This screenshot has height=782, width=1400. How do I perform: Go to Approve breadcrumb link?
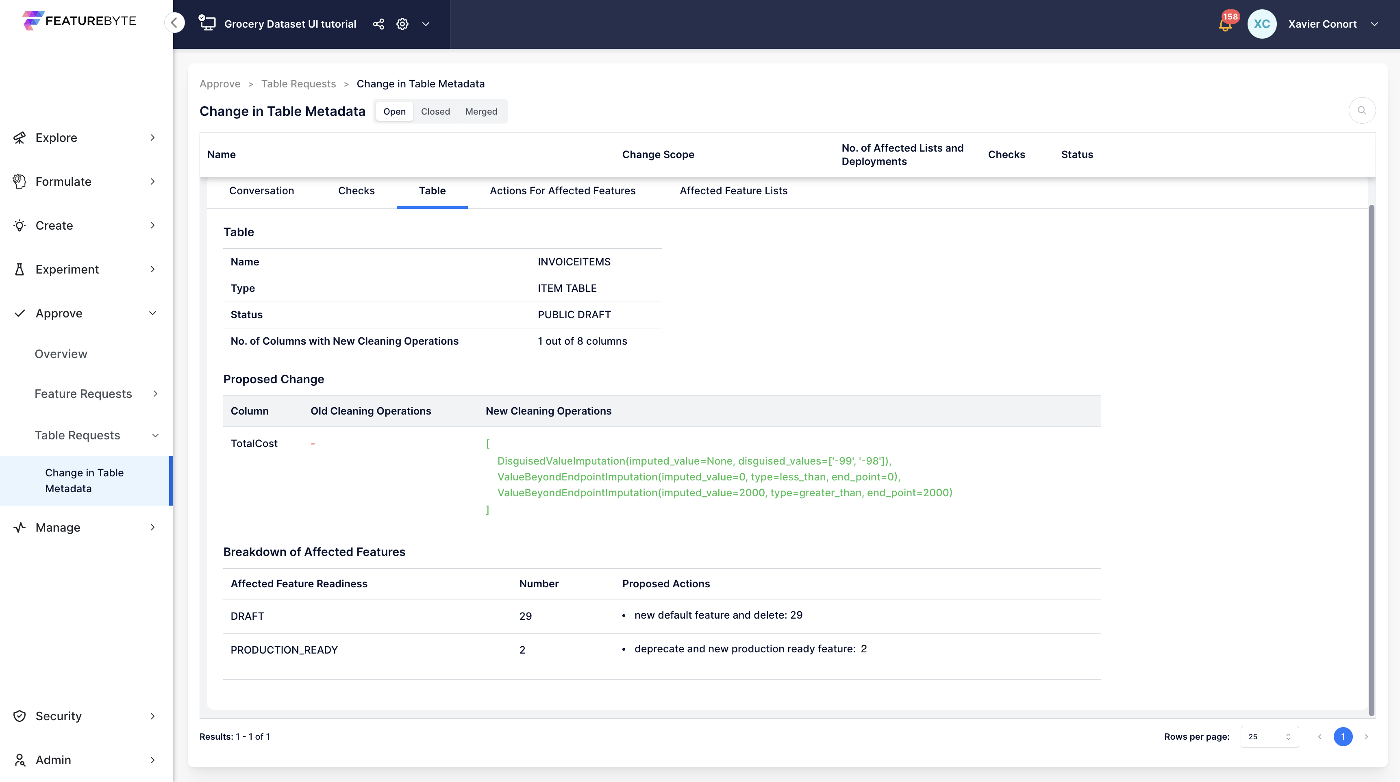point(220,84)
